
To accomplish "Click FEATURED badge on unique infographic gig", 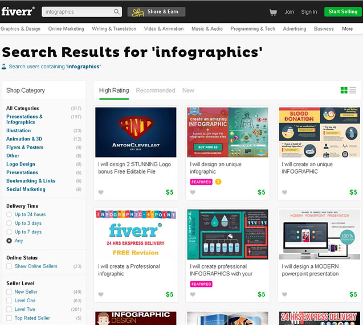I will [x=201, y=182].
